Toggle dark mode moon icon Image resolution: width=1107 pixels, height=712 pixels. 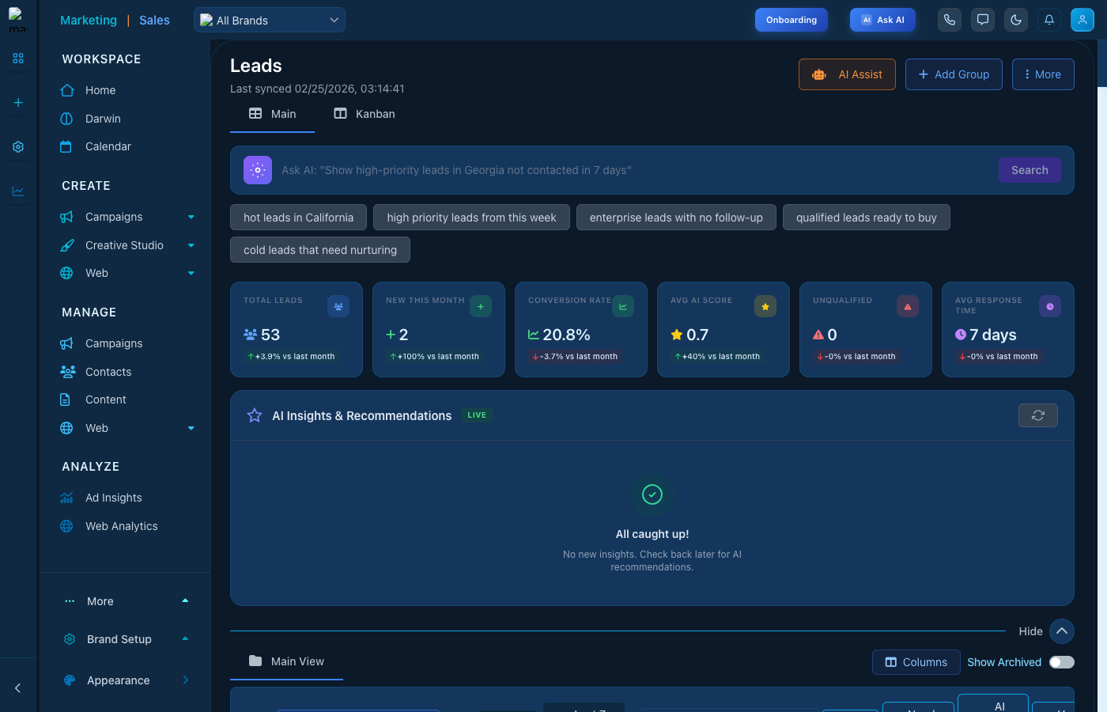1016,20
